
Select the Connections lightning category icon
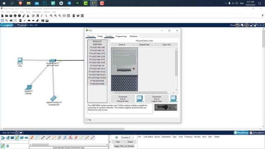tap(17, 138)
